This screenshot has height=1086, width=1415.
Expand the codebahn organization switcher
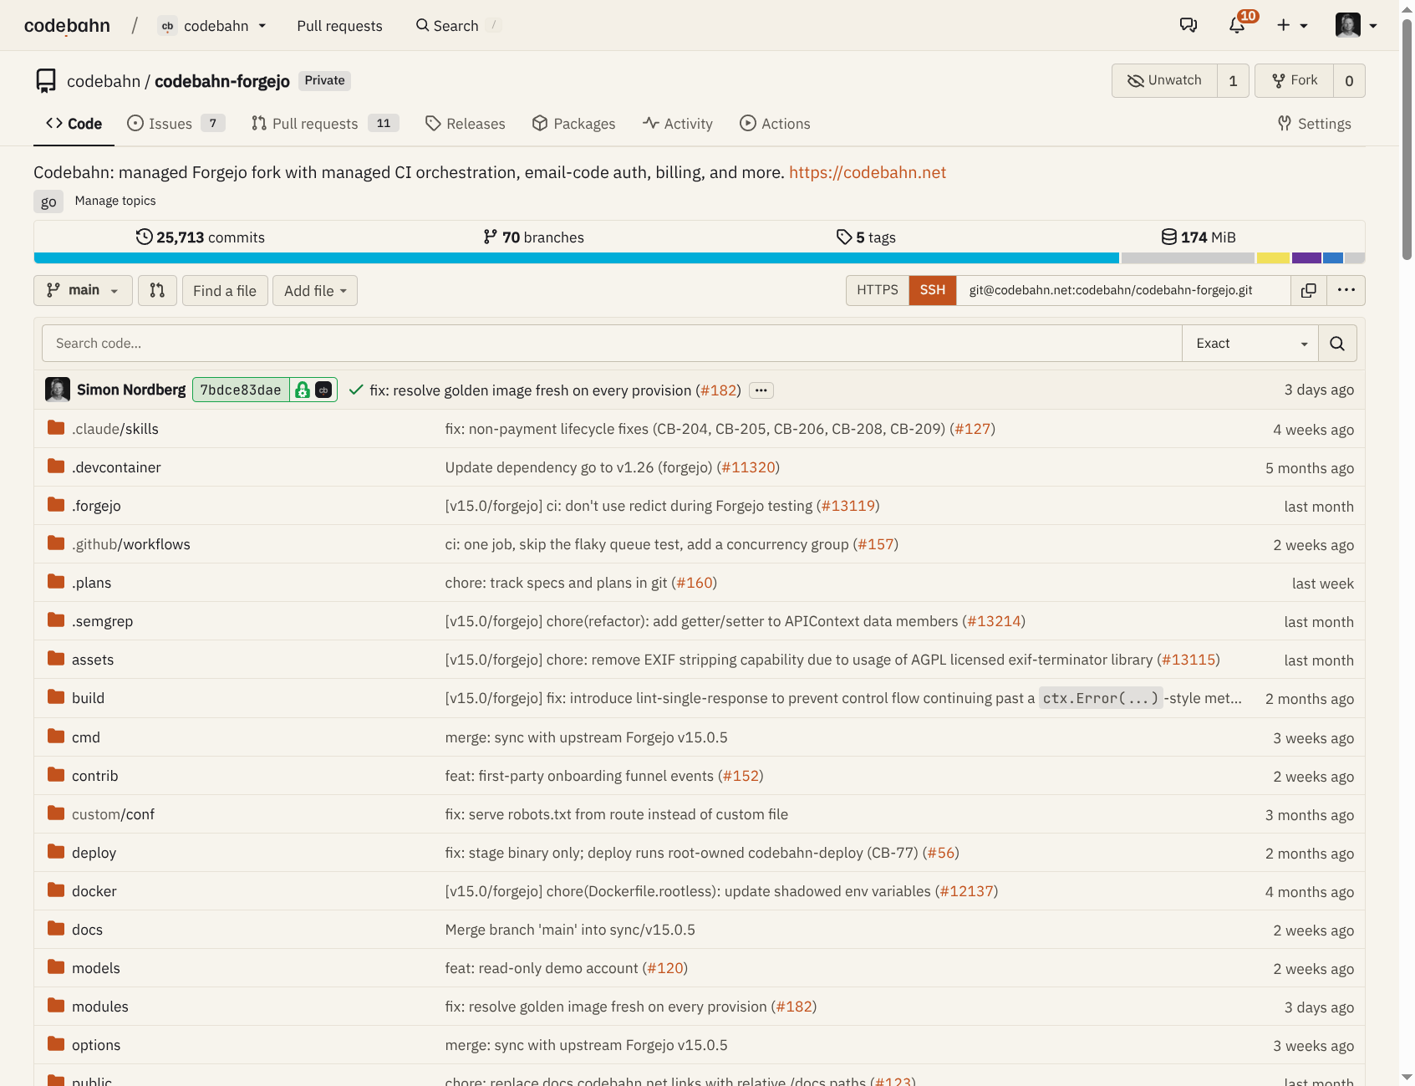pyautogui.click(x=213, y=26)
